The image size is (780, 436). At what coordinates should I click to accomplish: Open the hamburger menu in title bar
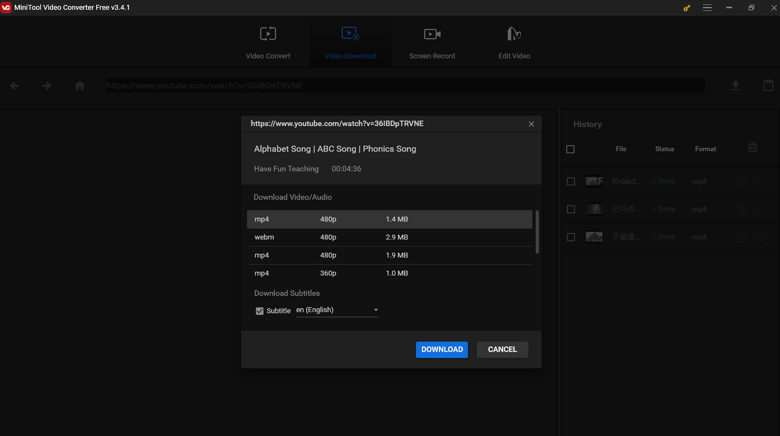pyautogui.click(x=707, y=8)
